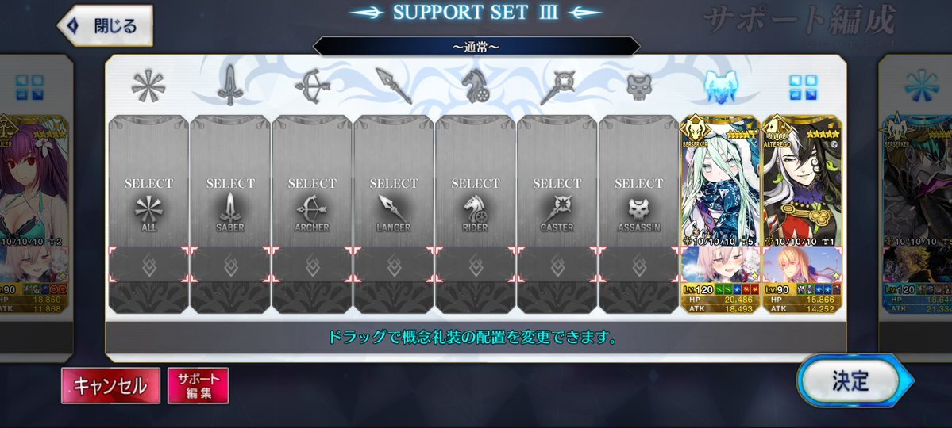Select the Alterego Lv.90 servant card
This screenshot has height=428, width=952.
click(803, 214)
